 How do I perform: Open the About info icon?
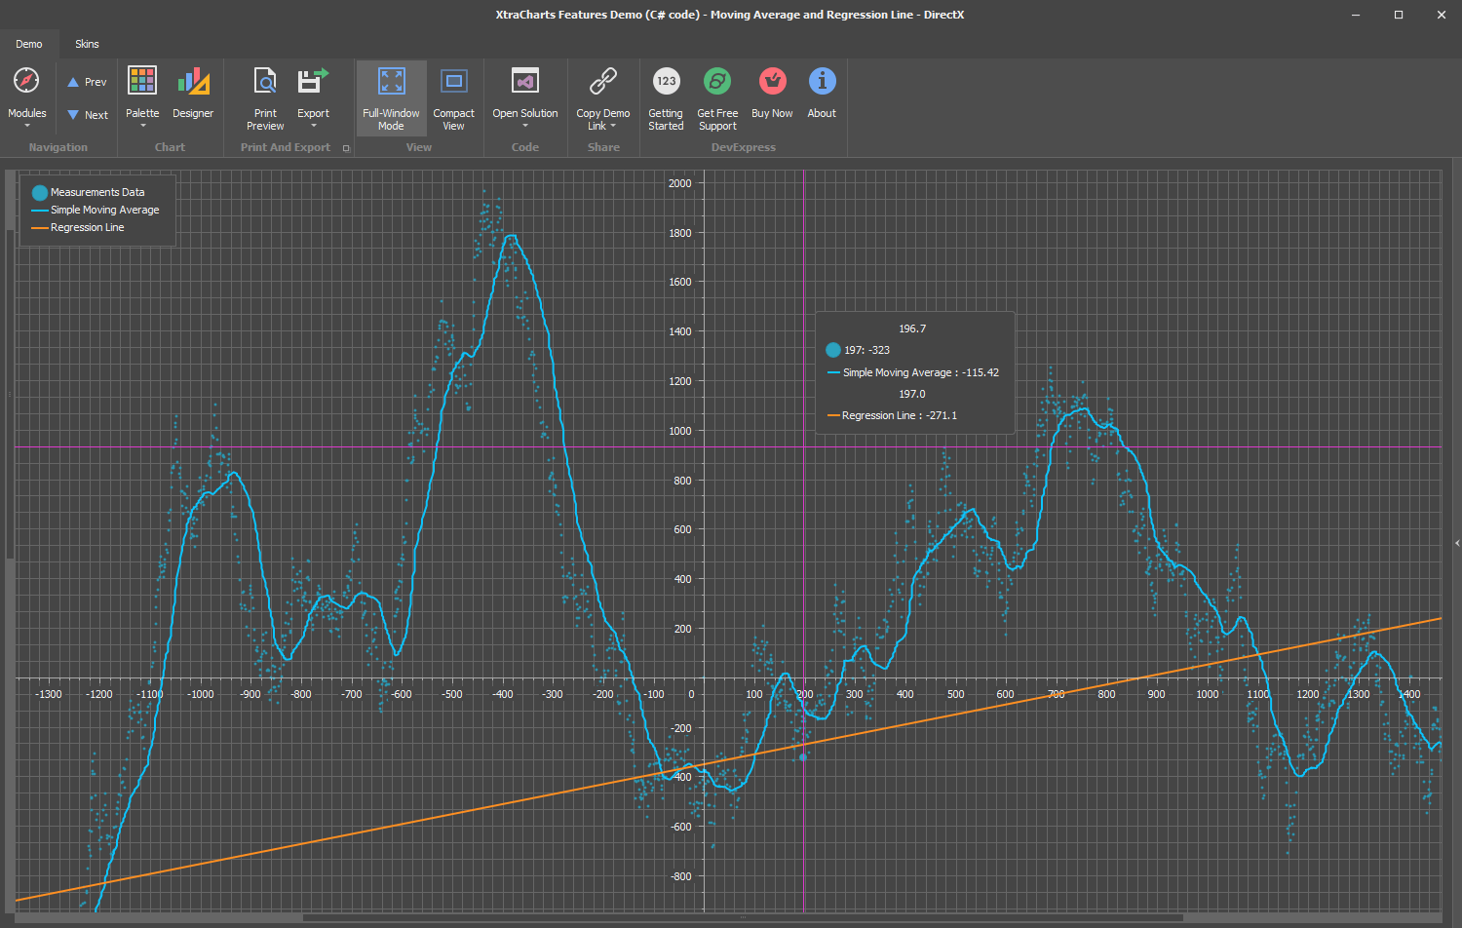(822, 81)
